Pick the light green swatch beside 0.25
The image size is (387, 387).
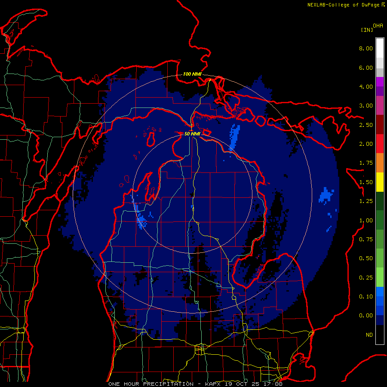380,277
